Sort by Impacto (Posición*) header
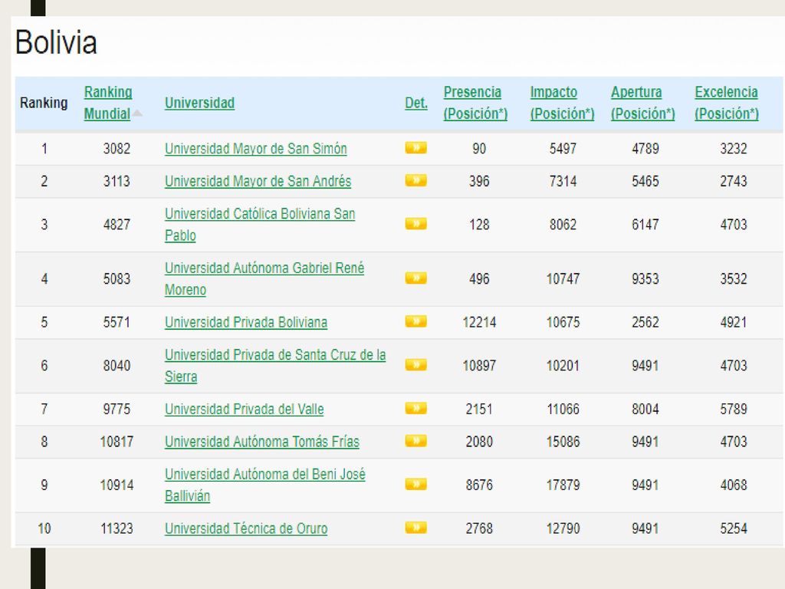This screenshot has height=589, width=785. (x=562, y=103)
